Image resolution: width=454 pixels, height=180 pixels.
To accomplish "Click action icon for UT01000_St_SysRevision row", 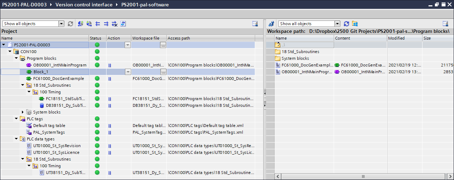I will (110, 146).
